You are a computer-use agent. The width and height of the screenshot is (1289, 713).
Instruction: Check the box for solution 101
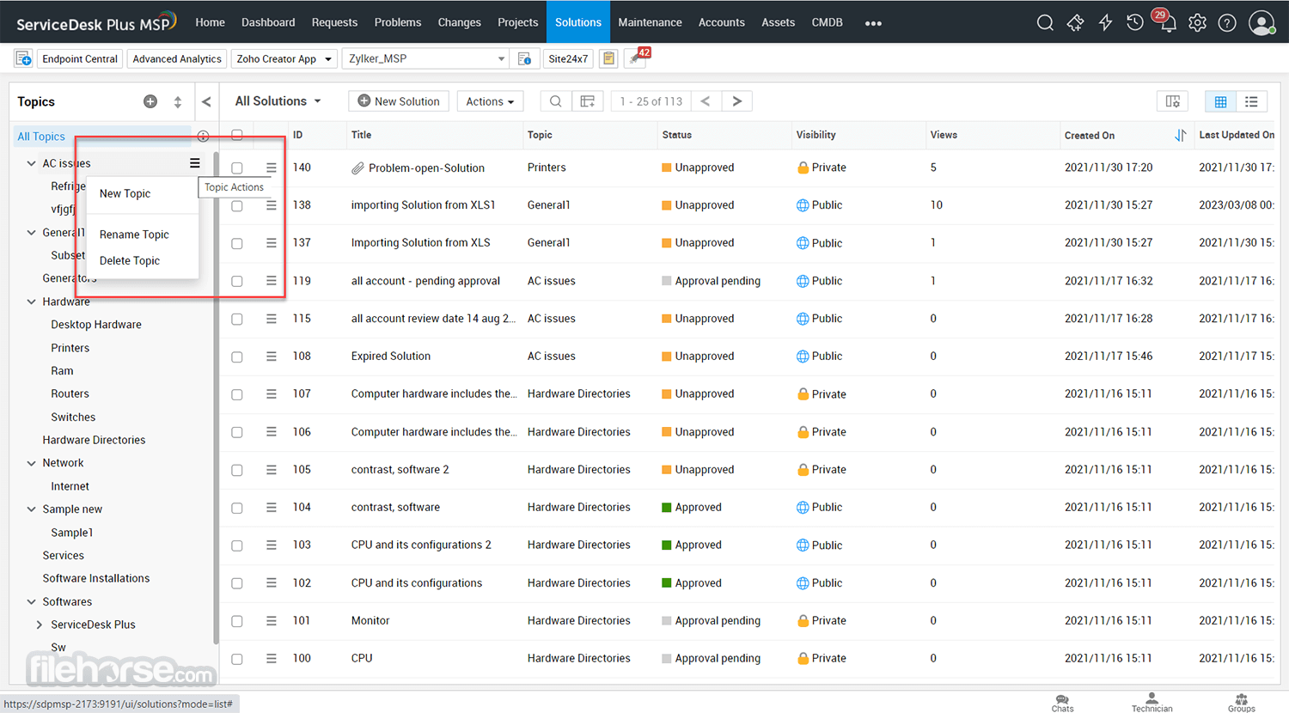coord(237,621)
